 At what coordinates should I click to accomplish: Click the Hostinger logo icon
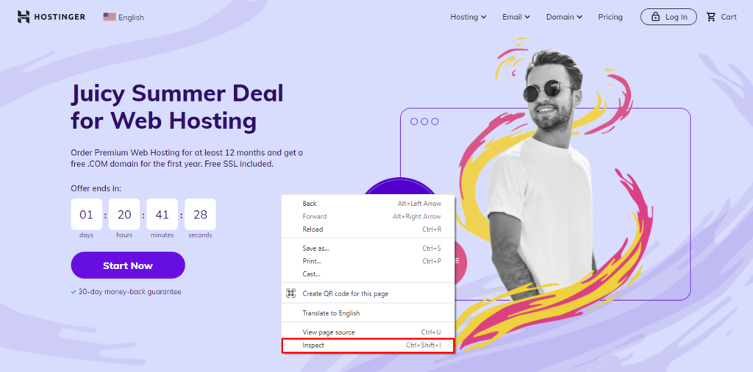point(24,17)
